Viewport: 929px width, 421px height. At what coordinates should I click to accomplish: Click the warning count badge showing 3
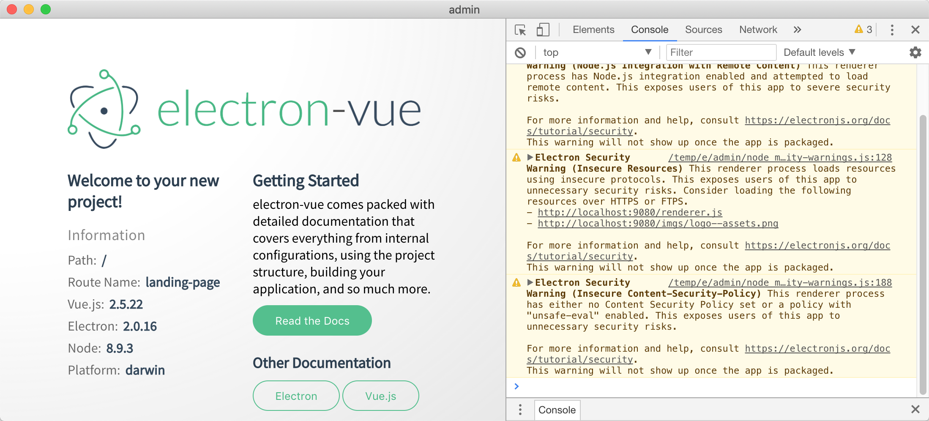[863, 30]
